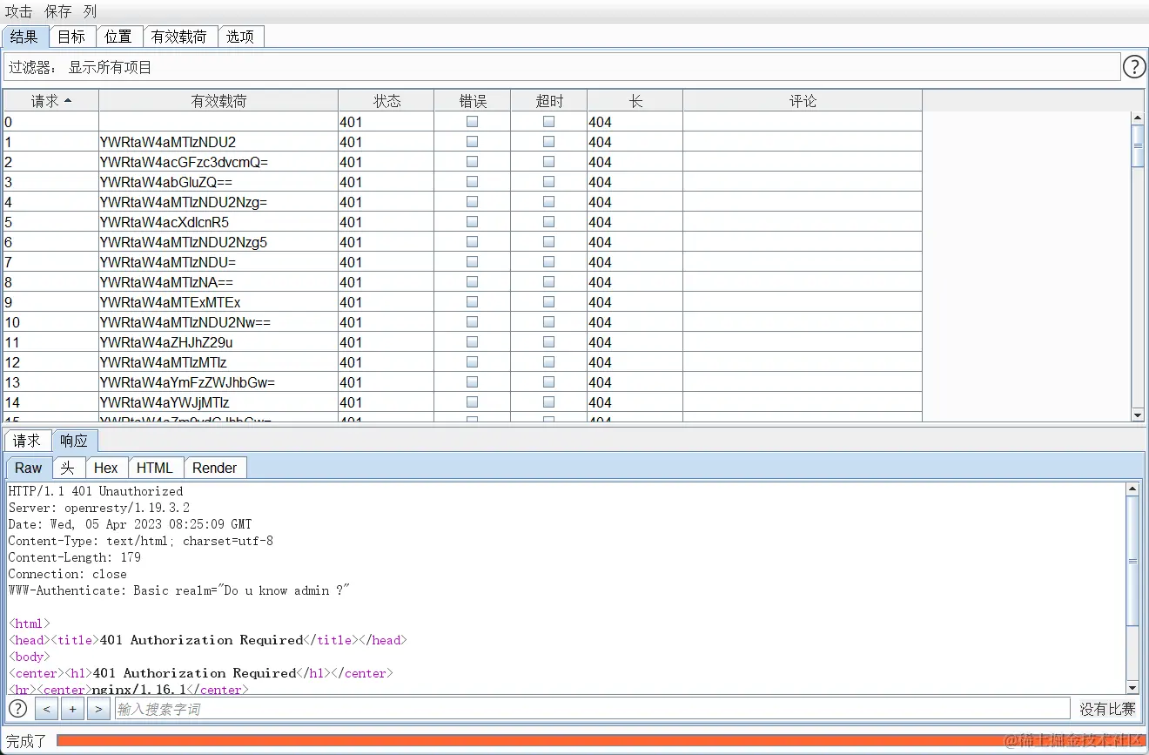This screenshot has width=1149, height=755.
Task: Toggle 超时 checkbox for request 9
Action: pyautogui.click(x=548, y=302)
